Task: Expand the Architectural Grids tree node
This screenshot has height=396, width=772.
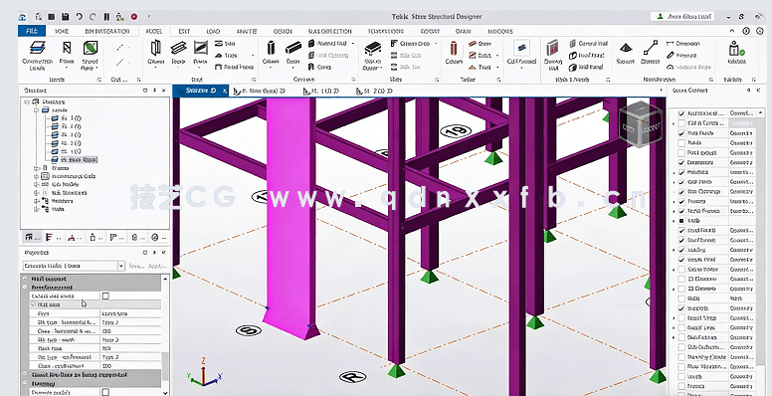Action: click(36, 176)
